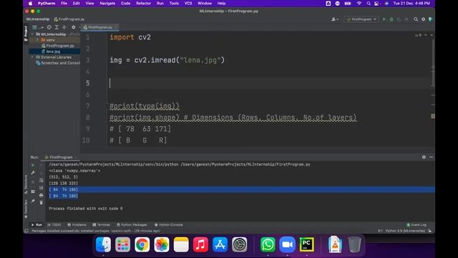Open the TODO tool window
The width and height of the screenshot is (458, 258).
(54, 224)
